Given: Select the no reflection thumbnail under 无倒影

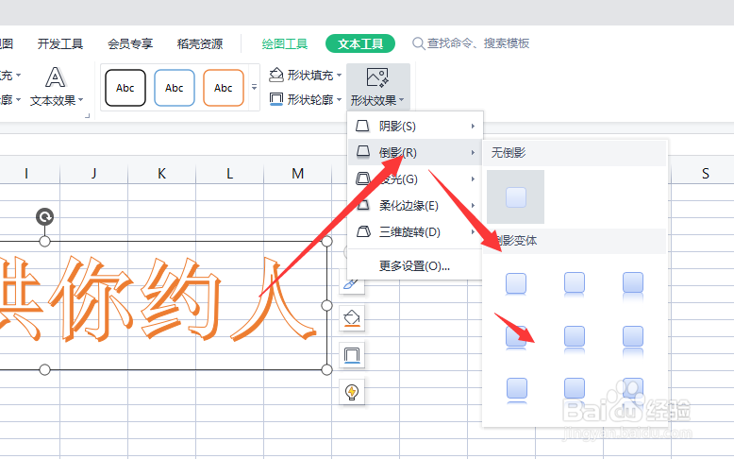Looking at the screenshot, I should [x=515, y=196].
